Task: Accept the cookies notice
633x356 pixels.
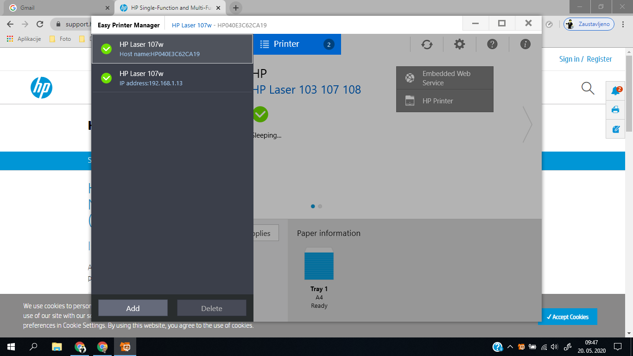Action: point(567,317)
